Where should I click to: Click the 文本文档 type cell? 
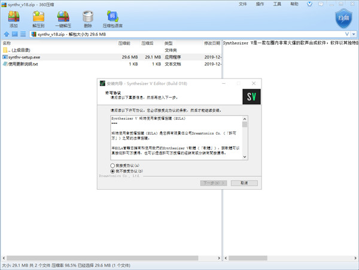tap(173, 64)
